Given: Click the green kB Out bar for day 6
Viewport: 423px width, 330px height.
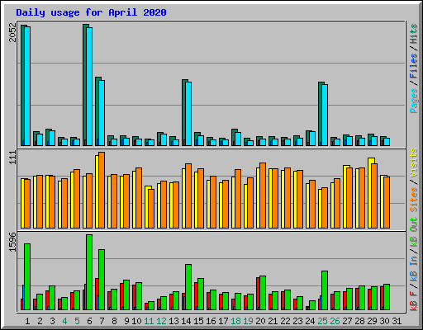Looking at the screenshot, I should (x=89, y=272).
